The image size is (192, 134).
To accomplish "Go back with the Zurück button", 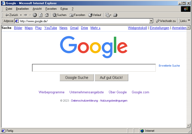I will coord(12,15).
